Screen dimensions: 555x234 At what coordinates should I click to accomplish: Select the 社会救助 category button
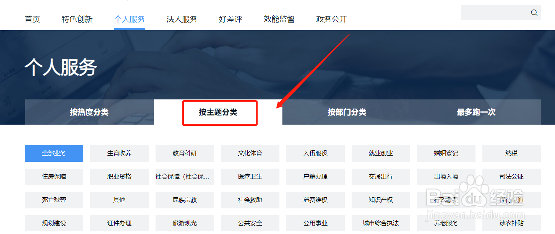point(250,200)
